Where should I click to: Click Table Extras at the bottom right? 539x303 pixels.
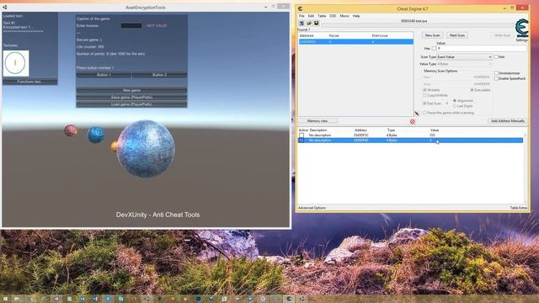519,208
